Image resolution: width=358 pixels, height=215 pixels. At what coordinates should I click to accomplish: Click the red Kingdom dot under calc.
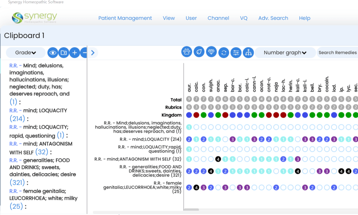pyautogui.click(x=196, y=115)
